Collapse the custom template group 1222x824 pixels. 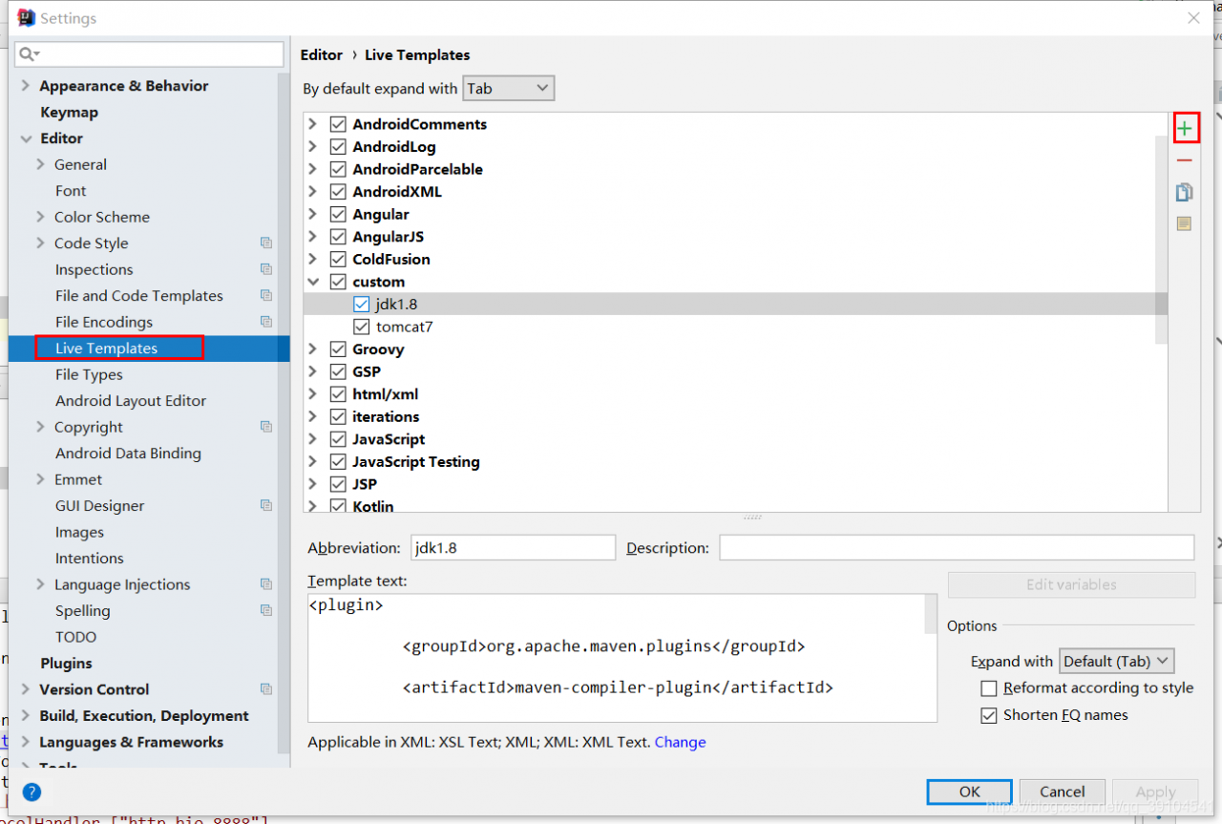tap(312, 282)
